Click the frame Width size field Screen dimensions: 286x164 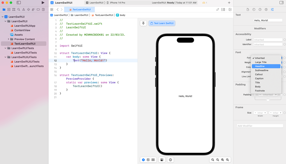tap(260, 113)
